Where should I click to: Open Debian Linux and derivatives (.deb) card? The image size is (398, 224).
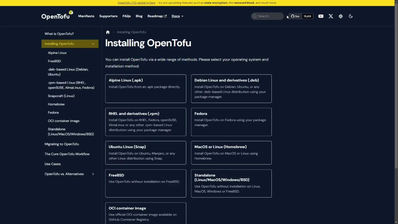pos(231,89)
